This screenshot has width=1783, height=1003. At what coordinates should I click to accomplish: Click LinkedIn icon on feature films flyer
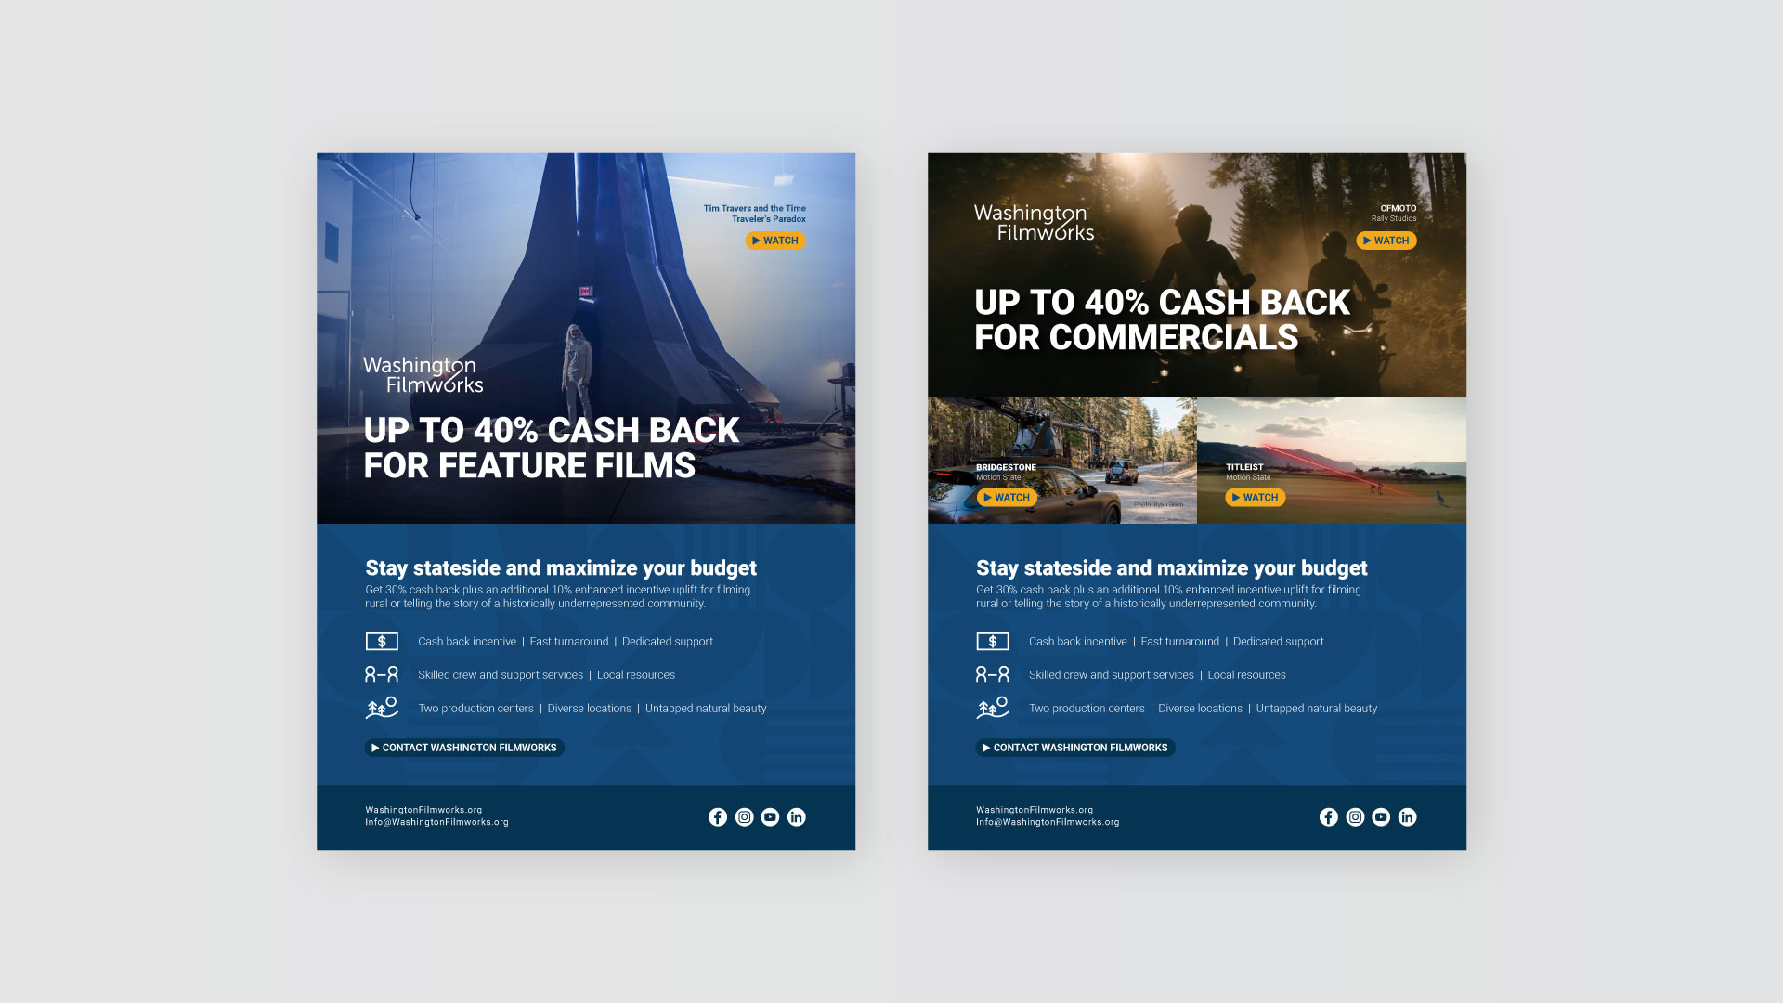pos(797,817)
